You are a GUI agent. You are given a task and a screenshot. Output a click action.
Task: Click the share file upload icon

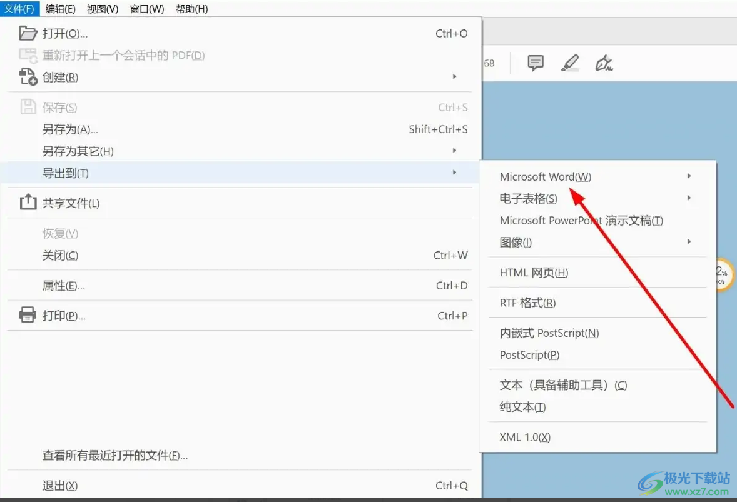[x=28, y=202]
